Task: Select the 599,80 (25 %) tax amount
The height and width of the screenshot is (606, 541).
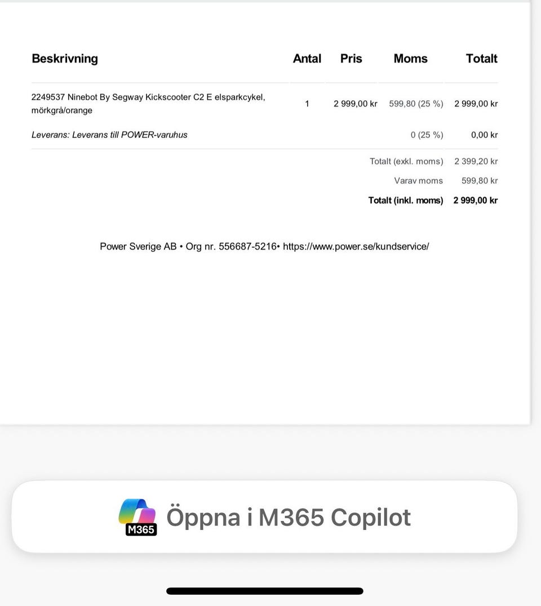Action: click(416, 104)
